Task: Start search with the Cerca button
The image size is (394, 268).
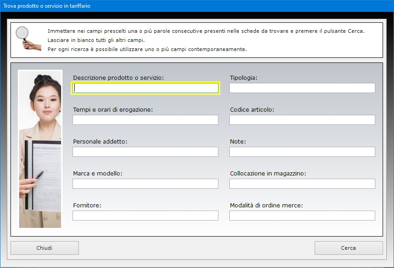Action: [x=348, y=248]
